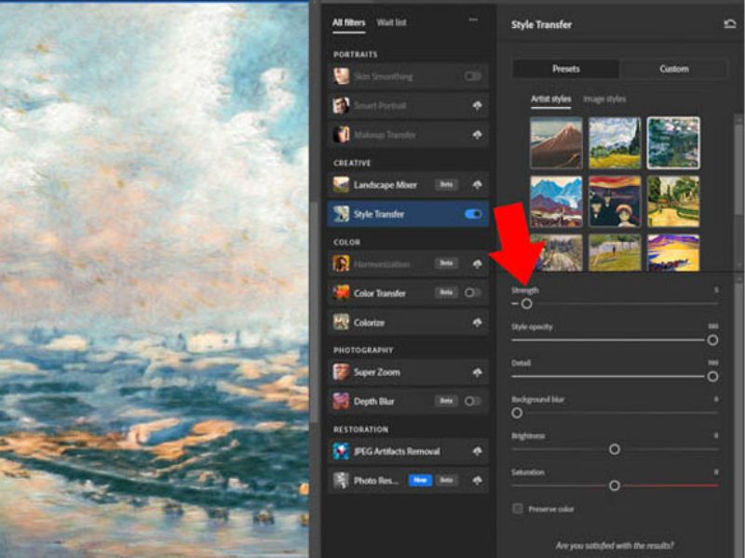Choose the purple and yellow beach style thumbnail

pyautogui.click(x=673, y=253)
